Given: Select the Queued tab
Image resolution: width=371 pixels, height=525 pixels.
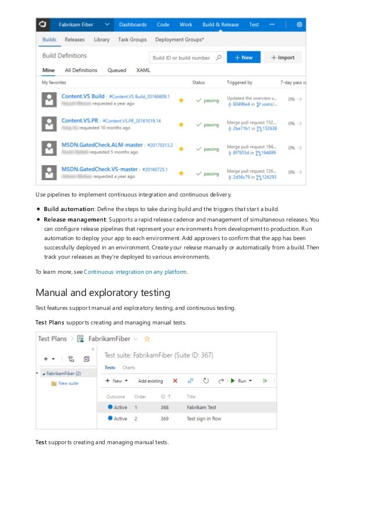Looking at the screenshot, I should [x=116, y=70].
